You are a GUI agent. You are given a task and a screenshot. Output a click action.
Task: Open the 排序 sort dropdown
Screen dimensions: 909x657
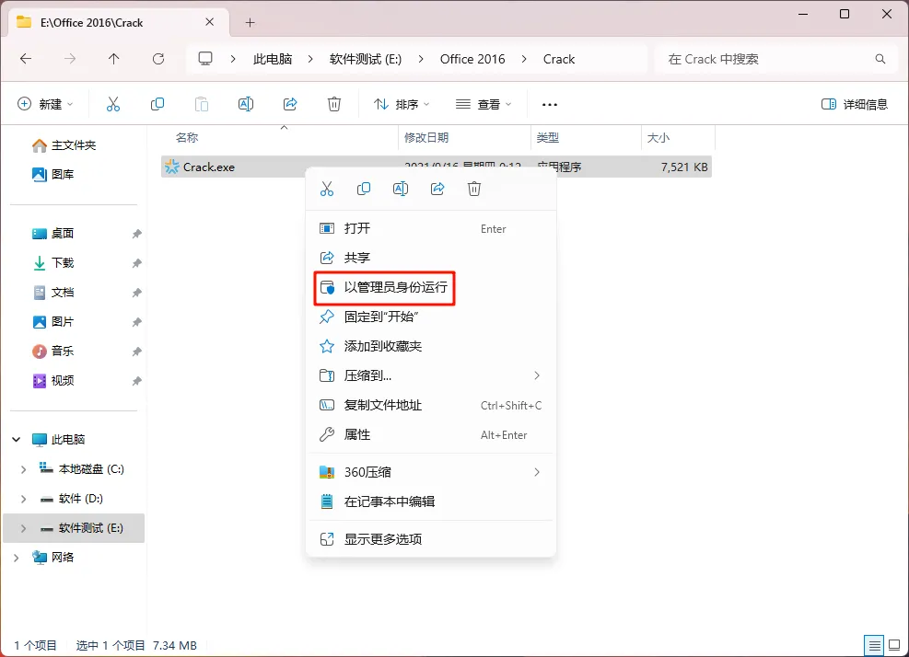tap(402, 104)
